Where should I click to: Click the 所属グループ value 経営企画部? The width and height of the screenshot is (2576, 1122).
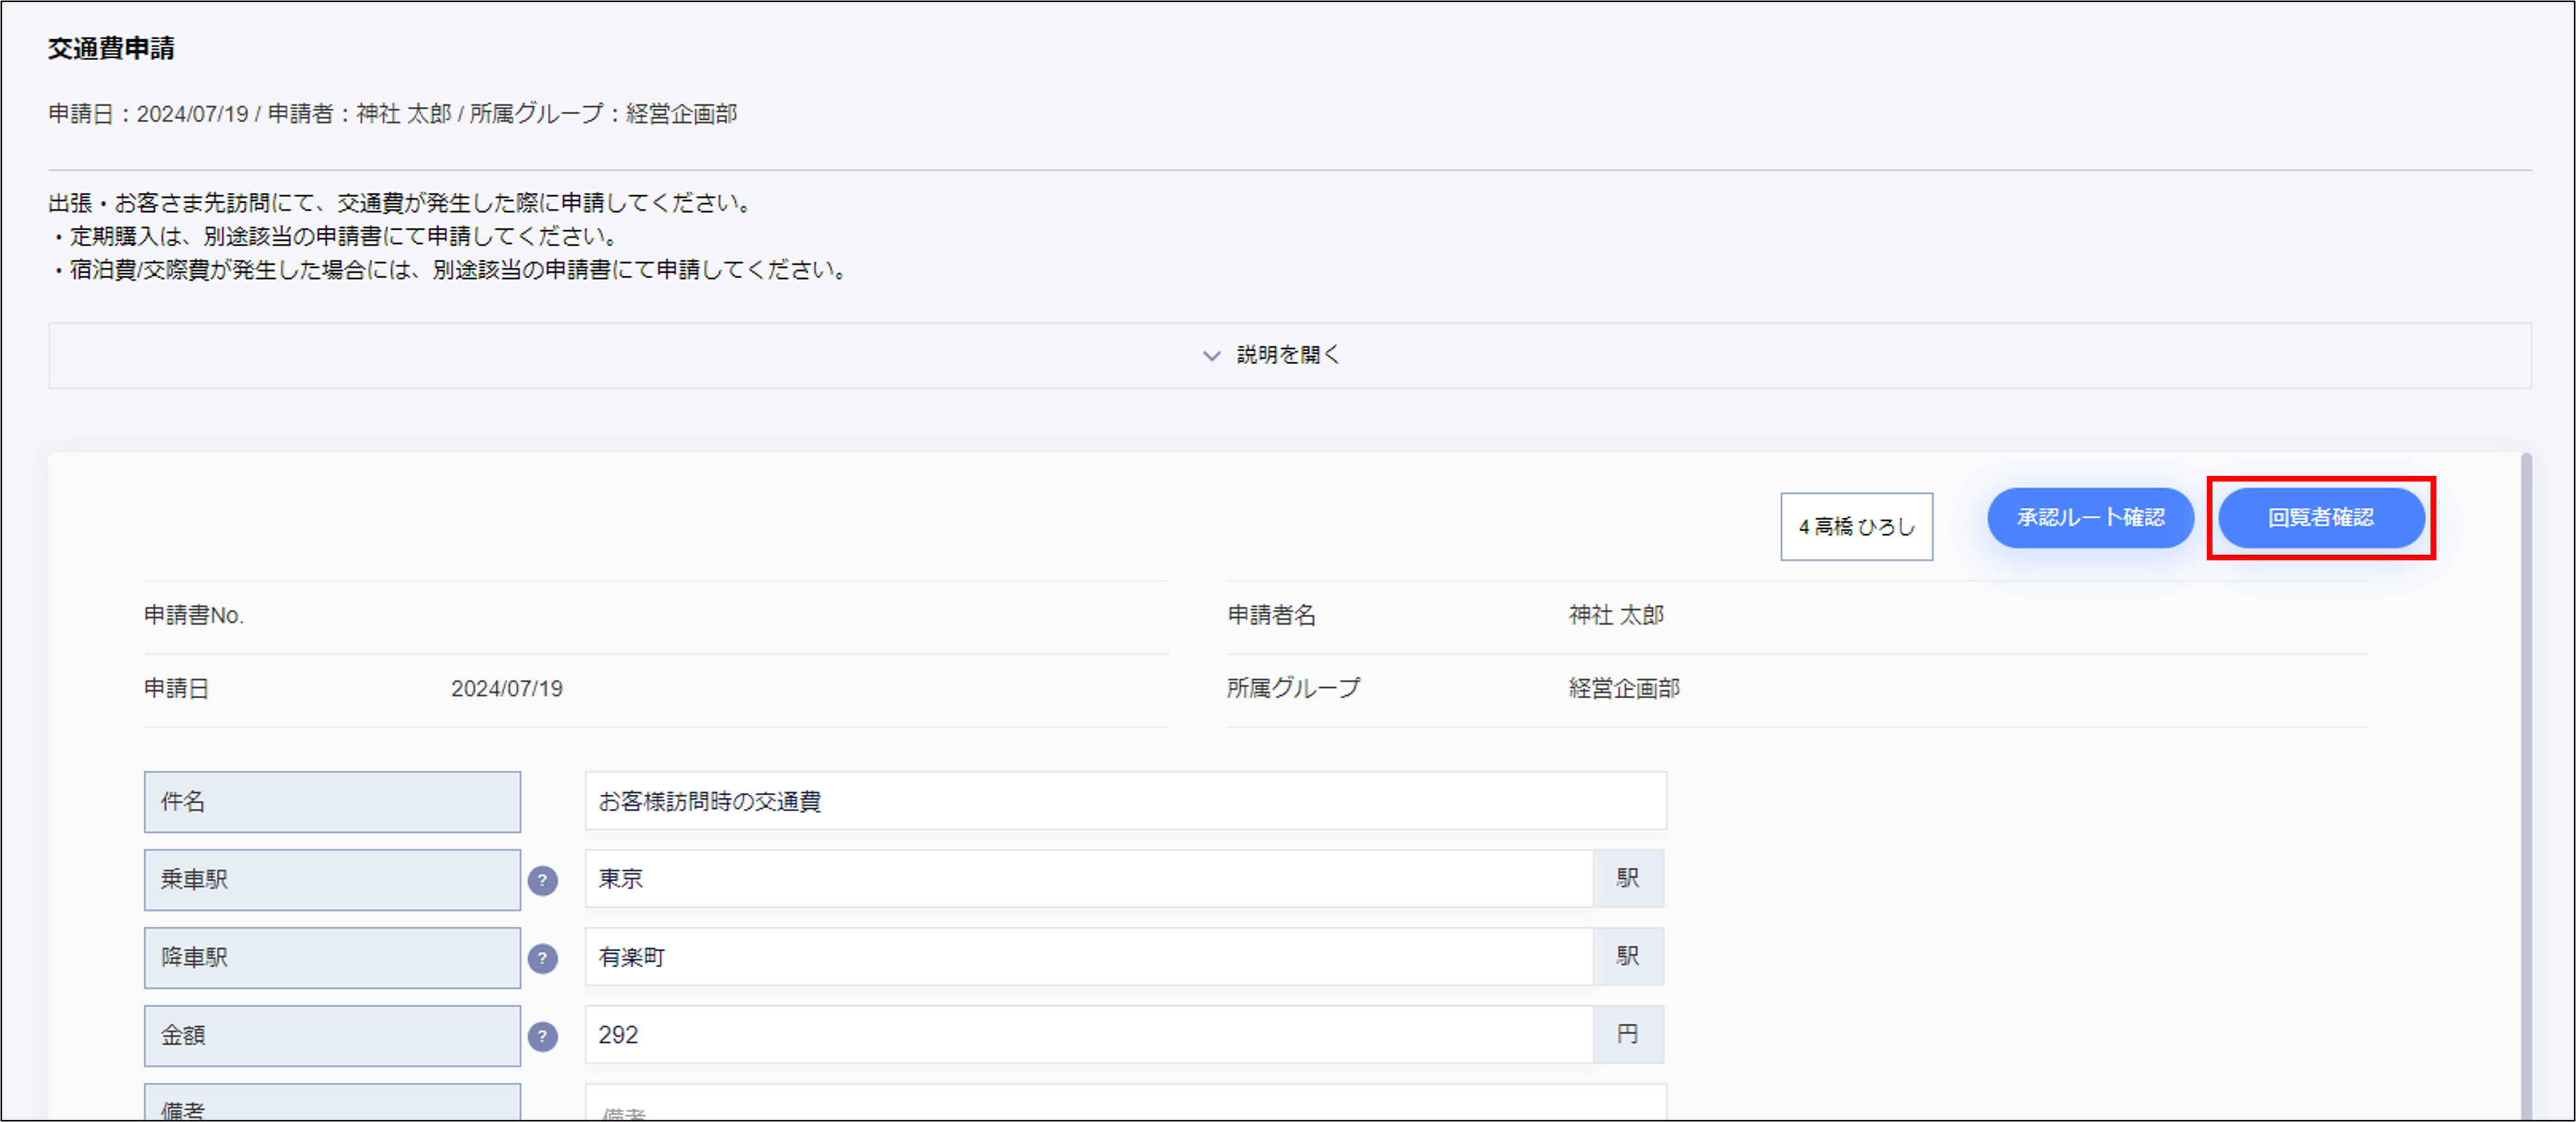(x=1624, y=688)
